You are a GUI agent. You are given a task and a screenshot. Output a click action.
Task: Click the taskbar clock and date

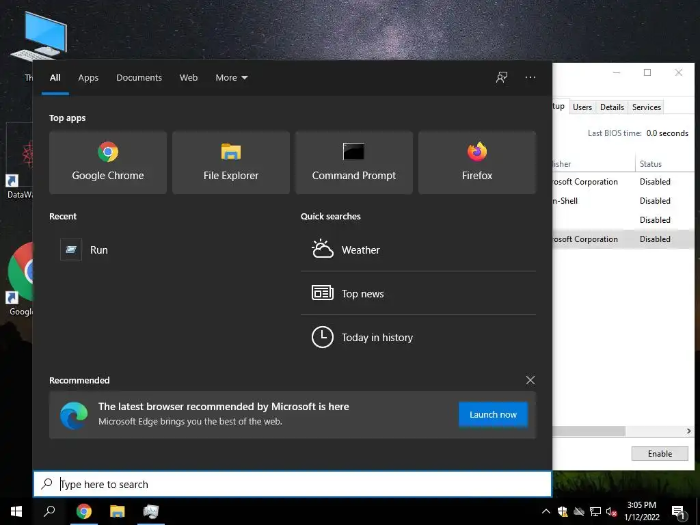click(641, 511)
